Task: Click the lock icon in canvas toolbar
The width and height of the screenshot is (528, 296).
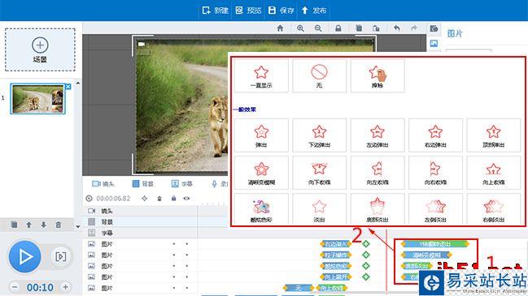Action: 338,28
